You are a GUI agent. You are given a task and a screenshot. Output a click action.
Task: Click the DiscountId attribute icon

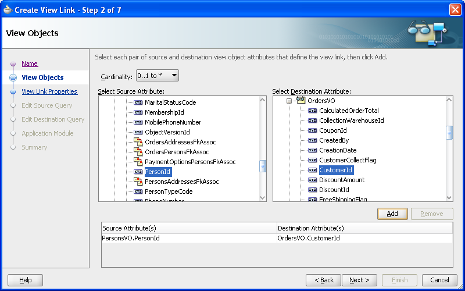[312, 190]
